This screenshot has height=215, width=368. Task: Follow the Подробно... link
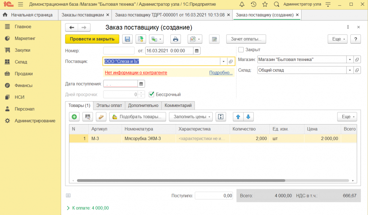[221, 73]
